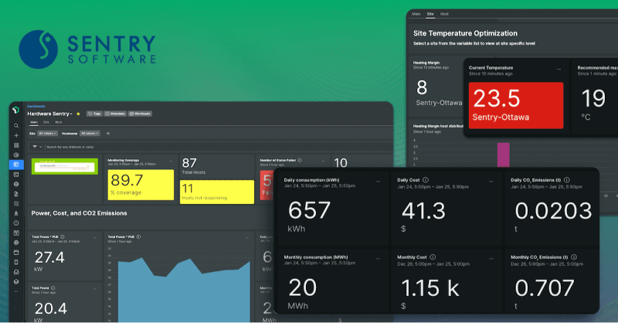Screen dimensions: 618x323
Task: Click info icon next to Monthly CO2 Emissions
Action: tap(574, 257)
